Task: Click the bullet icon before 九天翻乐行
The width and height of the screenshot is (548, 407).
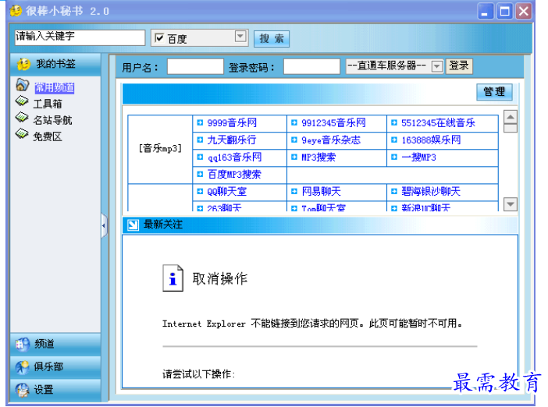Action: pyautogui.click(x=200, y=140)
